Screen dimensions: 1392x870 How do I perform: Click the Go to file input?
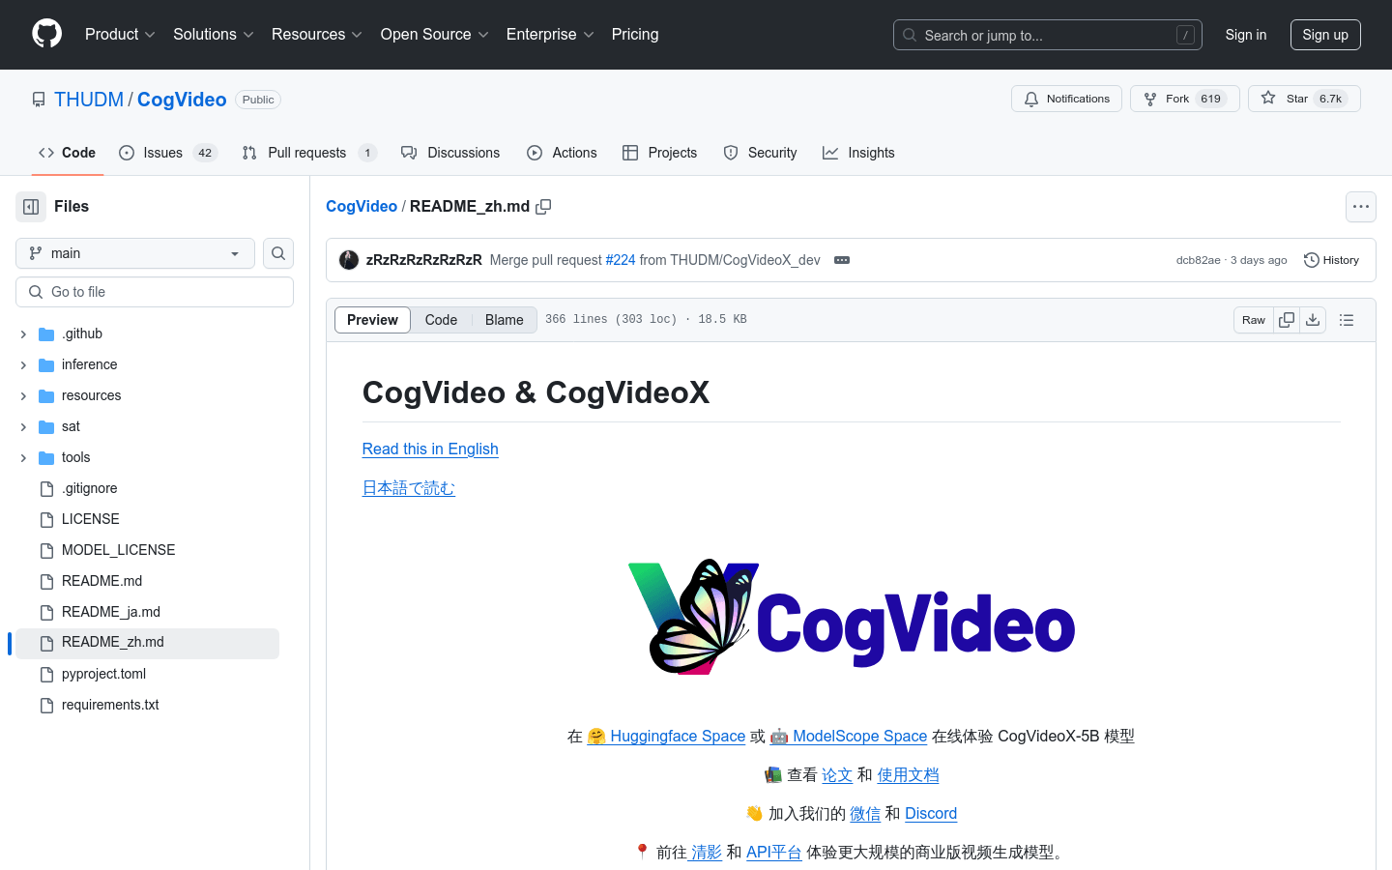(155, 292)
